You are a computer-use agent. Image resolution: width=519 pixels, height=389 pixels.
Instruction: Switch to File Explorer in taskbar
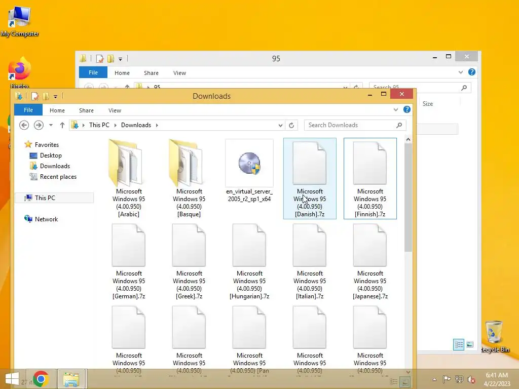click(71, 379)
